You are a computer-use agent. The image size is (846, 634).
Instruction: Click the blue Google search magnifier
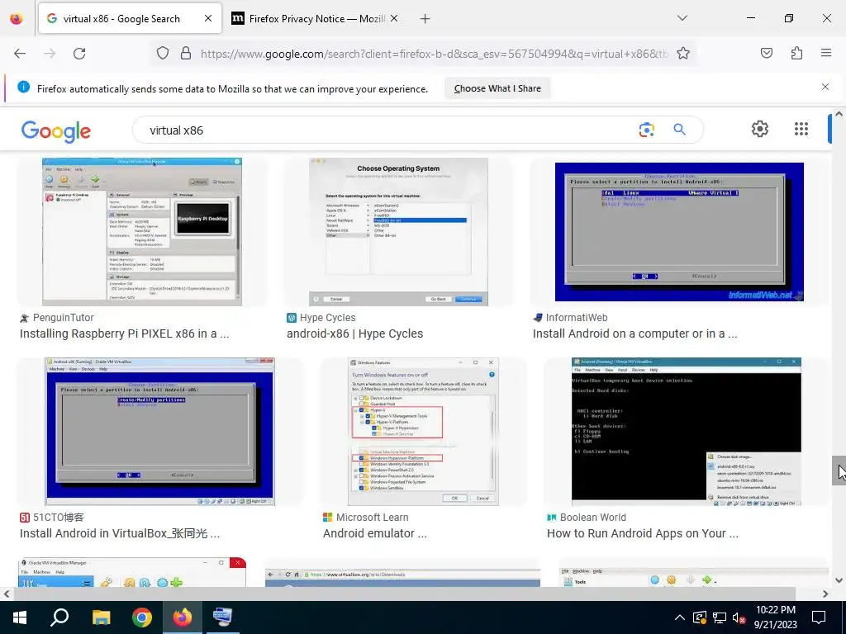click(679, 130)
